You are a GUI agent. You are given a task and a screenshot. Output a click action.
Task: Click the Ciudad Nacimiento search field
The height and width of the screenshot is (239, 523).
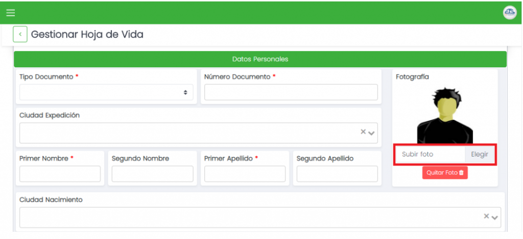coord(250,218)
